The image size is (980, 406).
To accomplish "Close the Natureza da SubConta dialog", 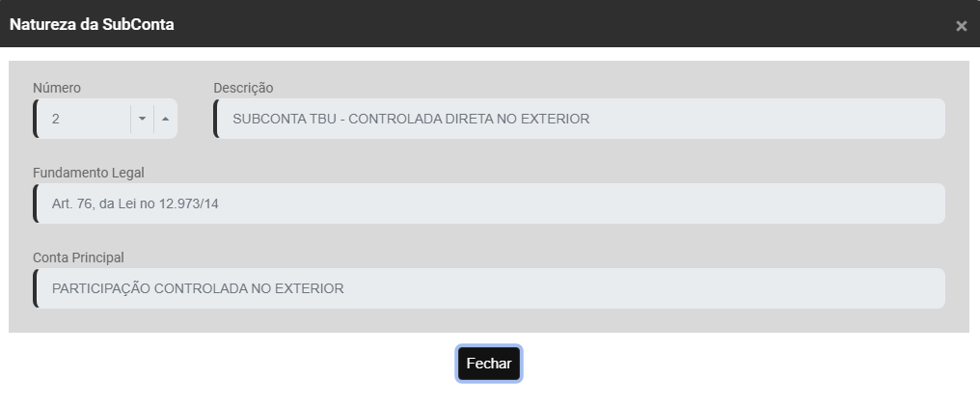I will coord(961,26).
